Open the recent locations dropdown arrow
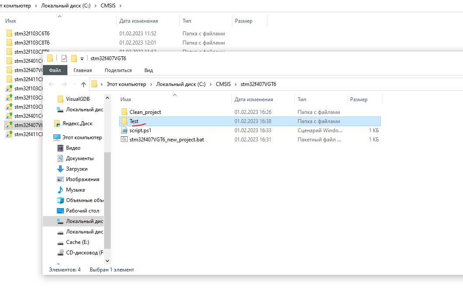The width and height of the screenshot is (463, 295). click(x=74, y=85)
